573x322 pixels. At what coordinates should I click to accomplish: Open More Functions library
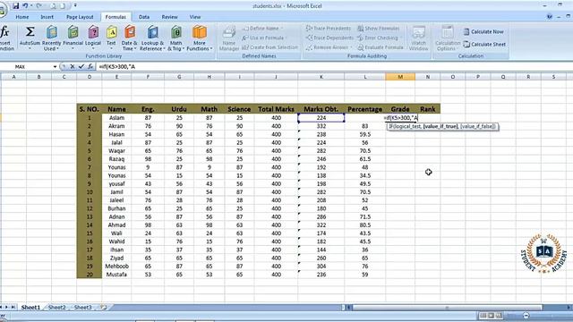199,38
